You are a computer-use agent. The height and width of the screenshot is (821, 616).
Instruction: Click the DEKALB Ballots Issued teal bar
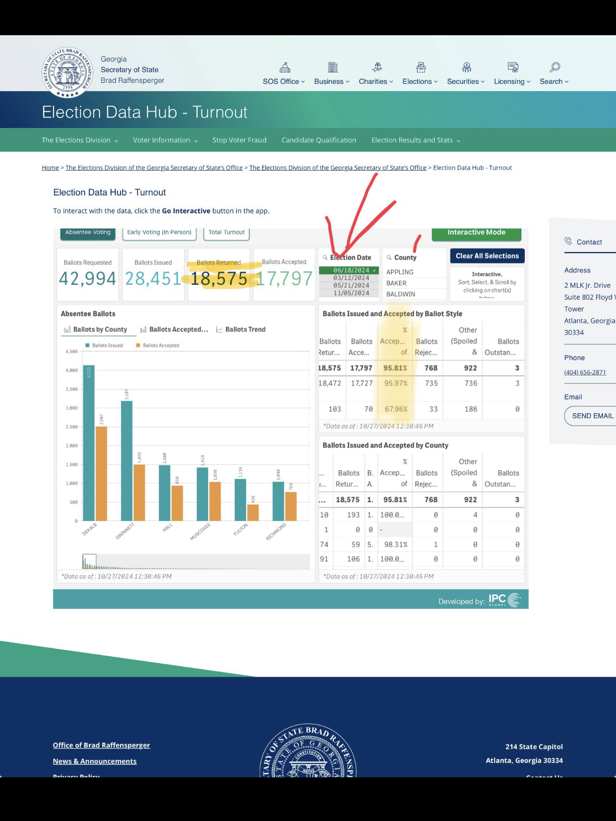[89, 443]
